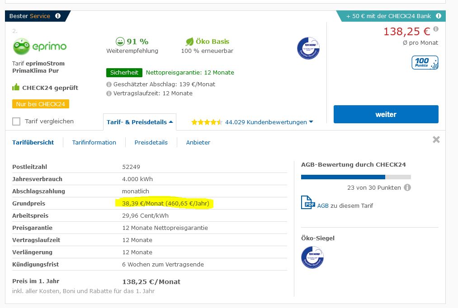The image size is (458, 308).
Task: Tick the Tarif vergleichen checkbox
Action: tap(16, 121)
